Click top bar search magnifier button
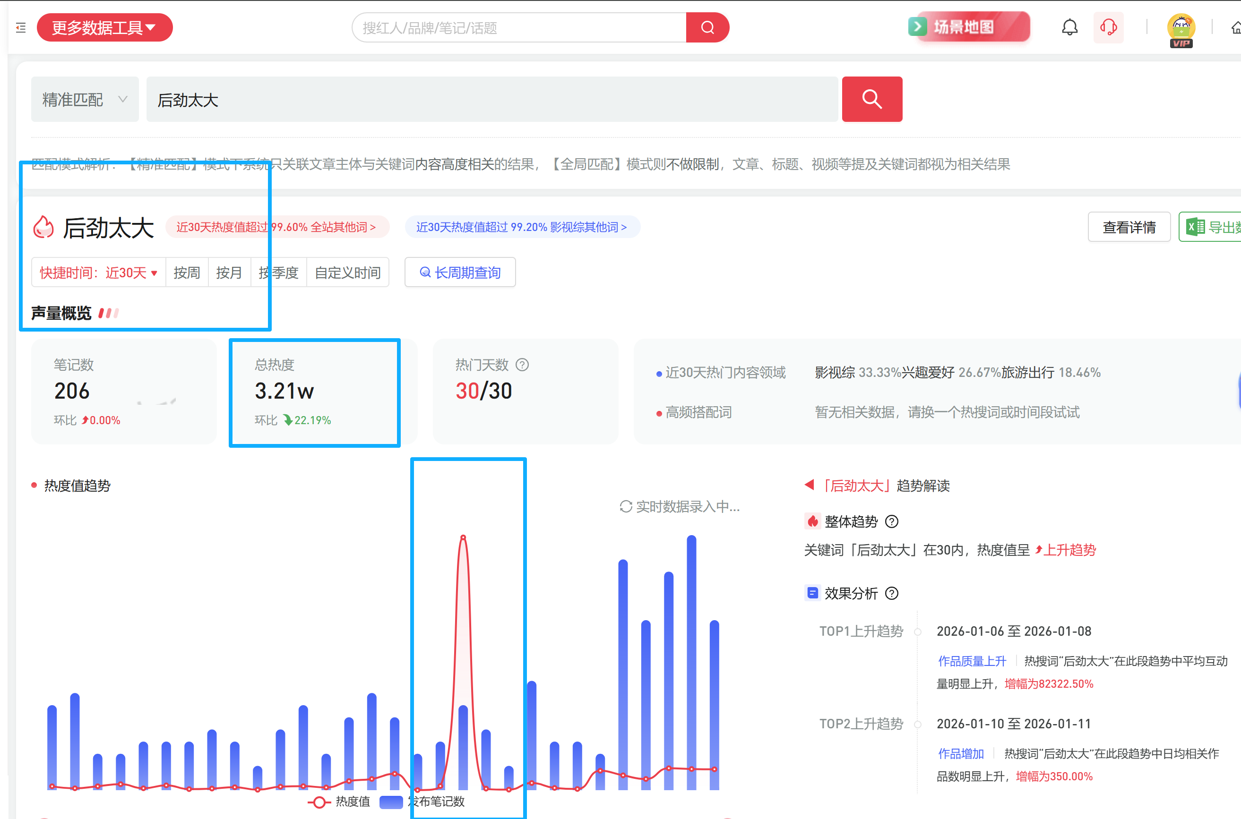Screen dimensions: 1241x819 click(707, 28)
